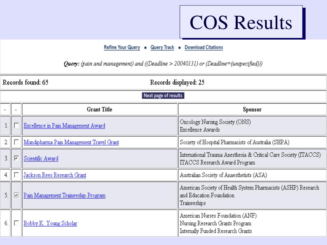Click sponsor 'Society of Hospital Pharmacists of Australia (SHPA)'
The width and height of the screenshot is (327, 245).
234,142
